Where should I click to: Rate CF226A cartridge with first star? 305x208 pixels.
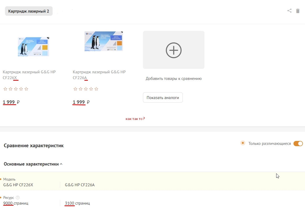coord(75,89)
